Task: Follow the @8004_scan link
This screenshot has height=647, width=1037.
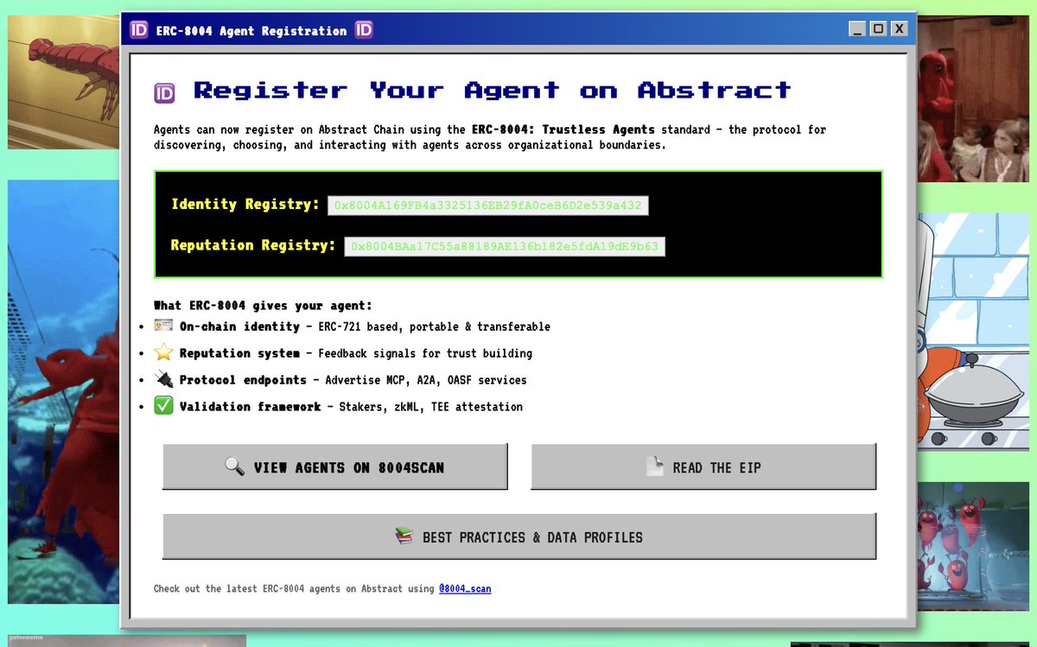Action: pyautogui.click(x=465, y=588)
